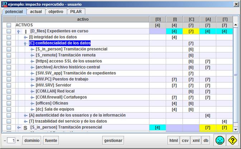Click the plus icon to increase level

(x=18, y=141)
